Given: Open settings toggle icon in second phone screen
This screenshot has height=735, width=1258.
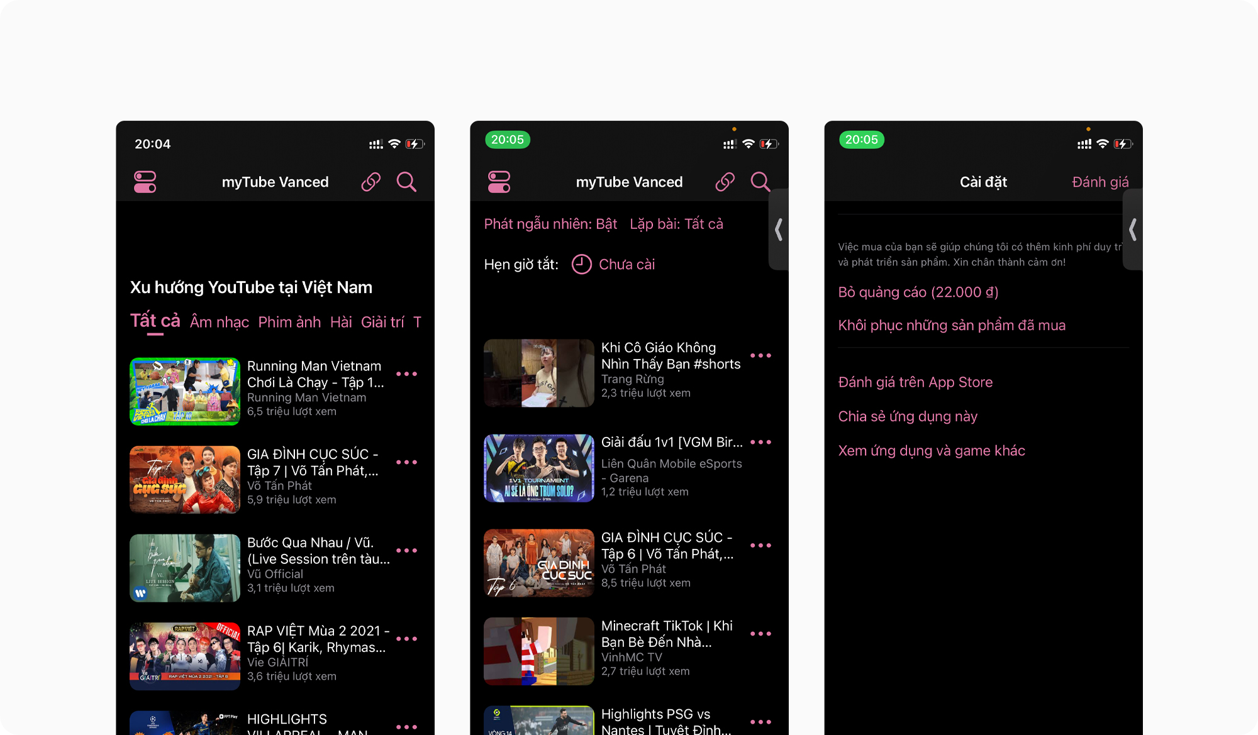Looking at the screenshot, I should pyautogui.click(x=499, y=182).
